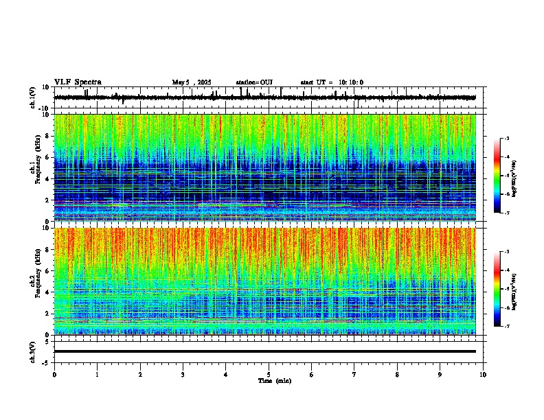This screenshot has height=420, width=544.
Task: Click the time axis tick label "7"
Action: click(x=354, y=375)
